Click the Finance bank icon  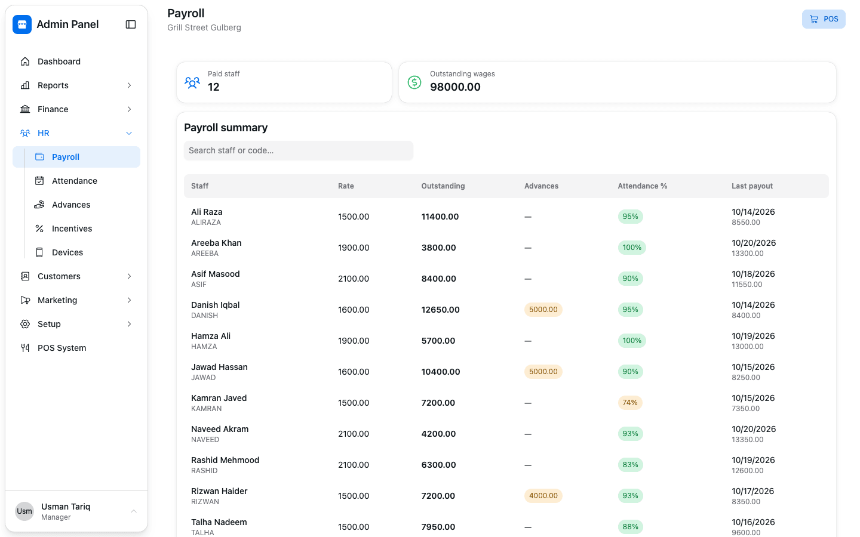click(25, 109)
